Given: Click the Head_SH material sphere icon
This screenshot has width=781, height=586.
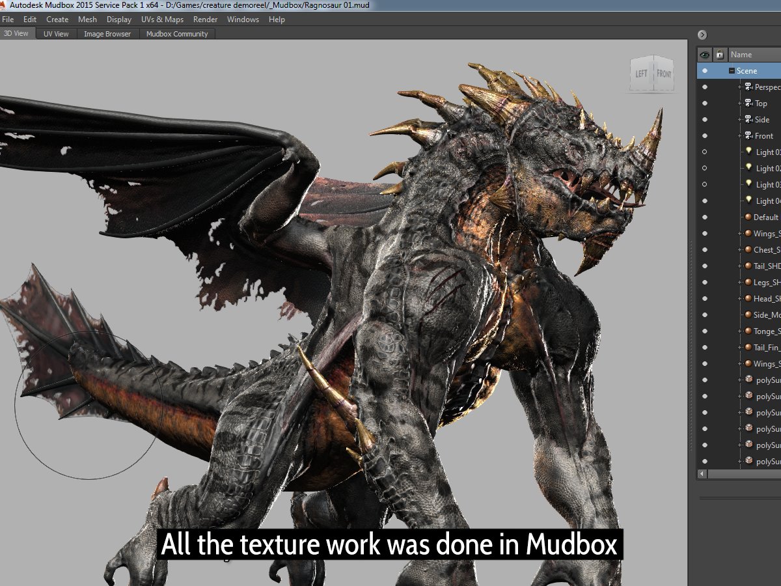Looking at the screenshot, I should (748, 298).
